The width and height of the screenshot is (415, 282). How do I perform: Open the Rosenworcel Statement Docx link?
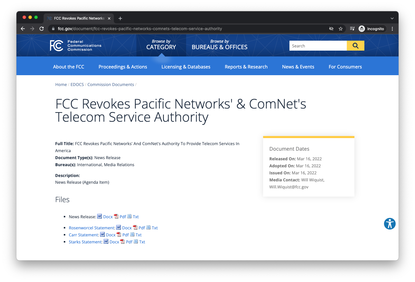point(127,228)
